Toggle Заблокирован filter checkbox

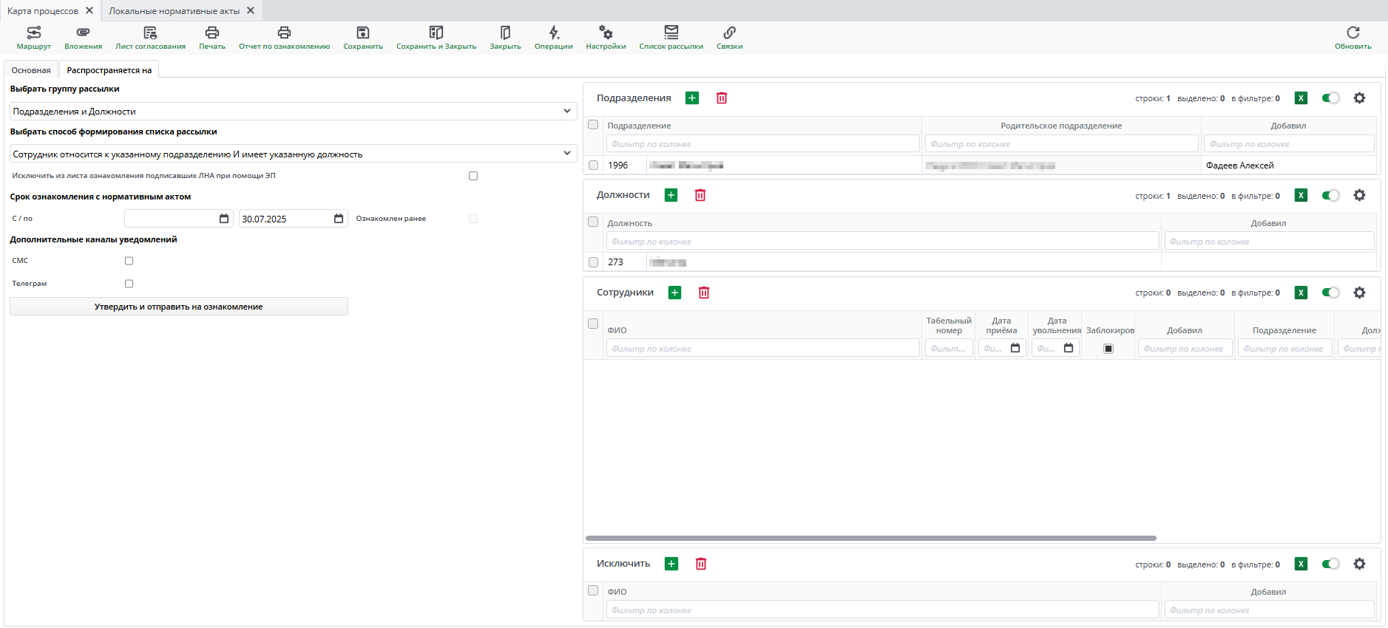(x=1108, y=349)
